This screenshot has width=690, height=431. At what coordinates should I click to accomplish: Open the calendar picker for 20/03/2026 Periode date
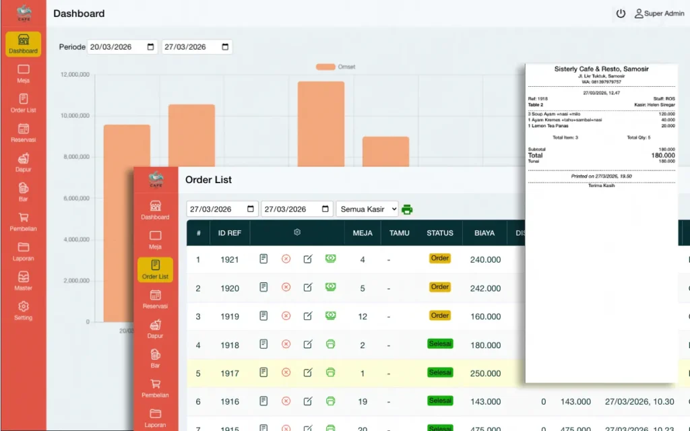point(150,47)
